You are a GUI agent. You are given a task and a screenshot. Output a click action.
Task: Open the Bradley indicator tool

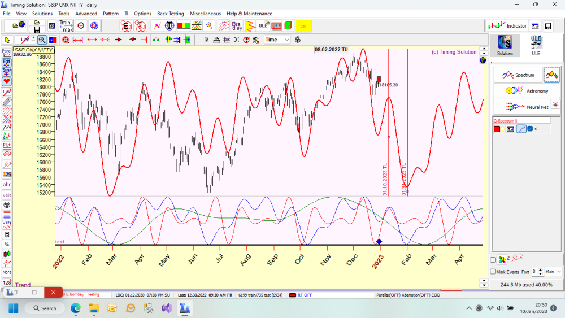click(x=237, y=26)
